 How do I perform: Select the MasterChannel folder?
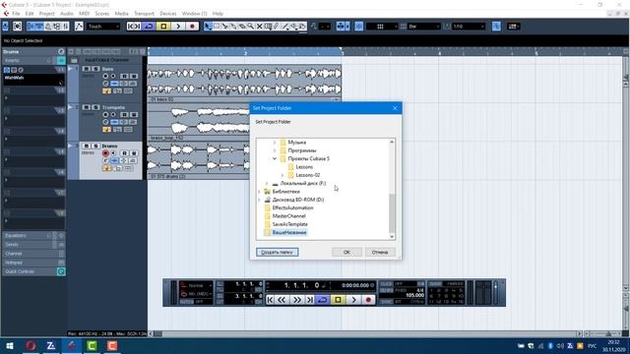pyautogui.click(x=288, y=216)
